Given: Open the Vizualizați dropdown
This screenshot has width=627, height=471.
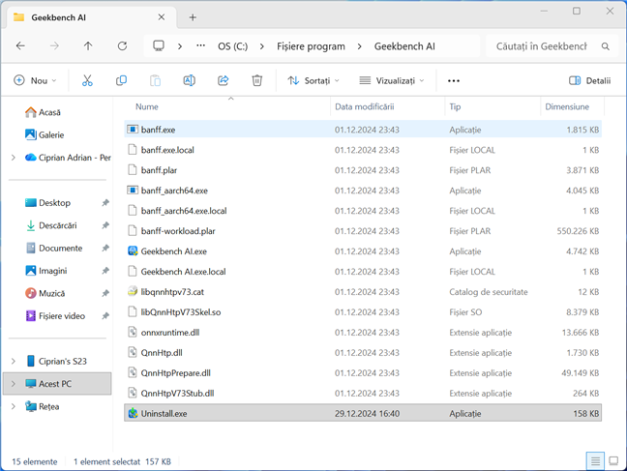Looking at the screenshot, I should pos(392,81).
